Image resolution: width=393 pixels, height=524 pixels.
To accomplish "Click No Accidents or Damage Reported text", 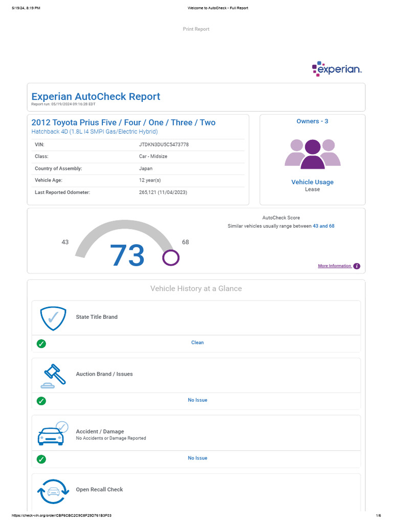I will (x=111, y=439).
